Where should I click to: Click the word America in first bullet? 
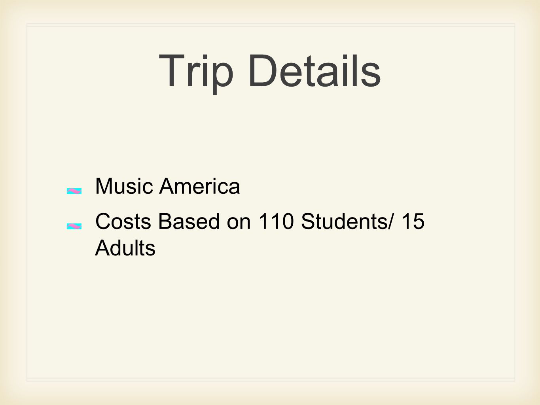[200, 186]
